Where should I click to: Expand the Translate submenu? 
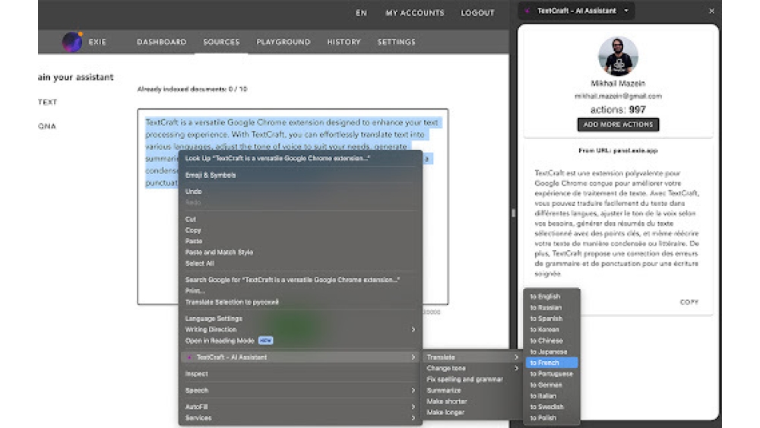click(x=472, y=357)
